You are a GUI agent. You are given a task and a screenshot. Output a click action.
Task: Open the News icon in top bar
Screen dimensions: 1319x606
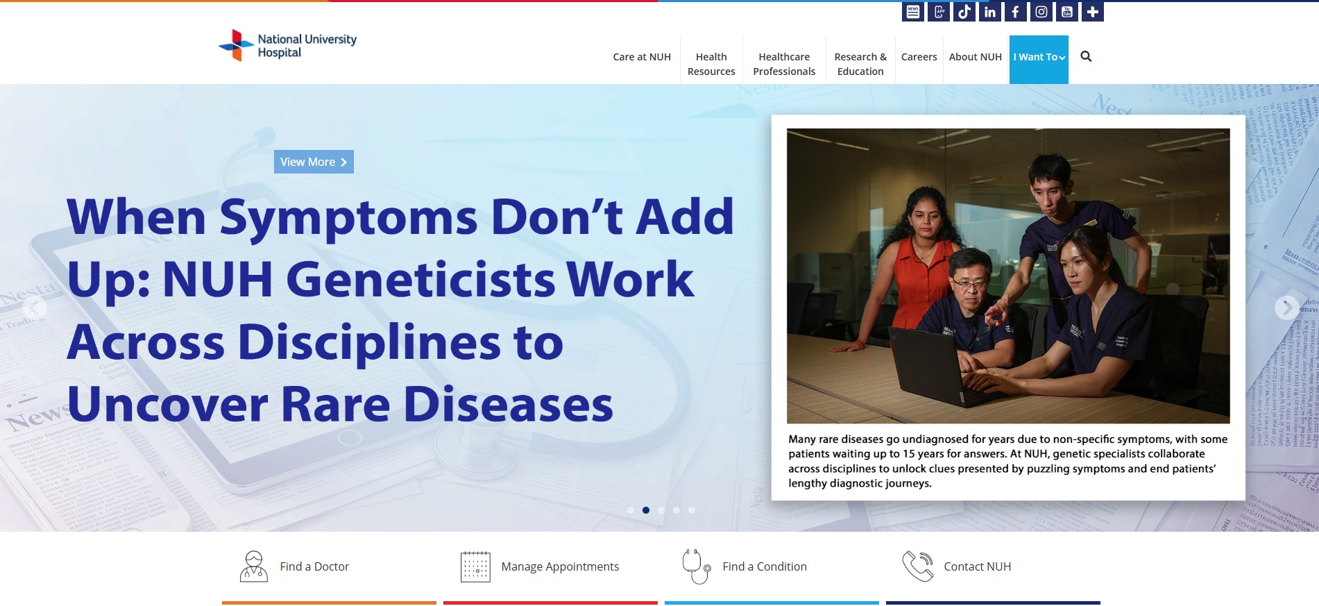(913, 12)
